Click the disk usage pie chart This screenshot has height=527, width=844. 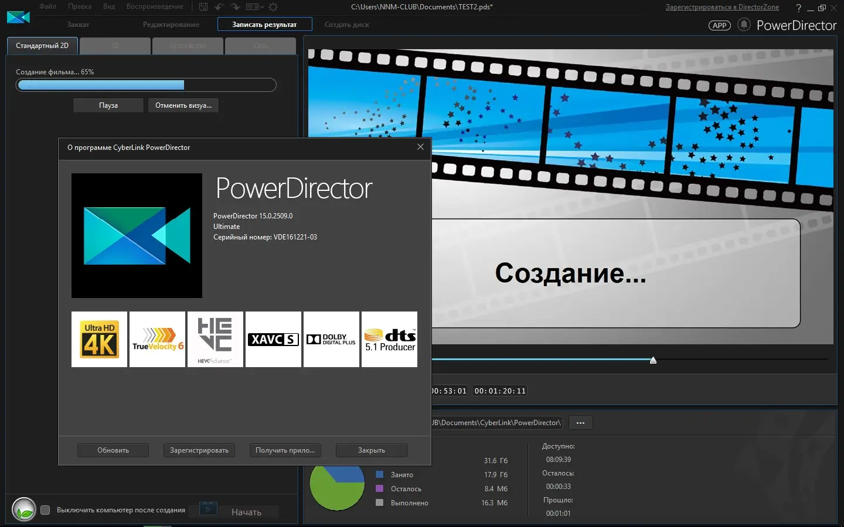337,487
